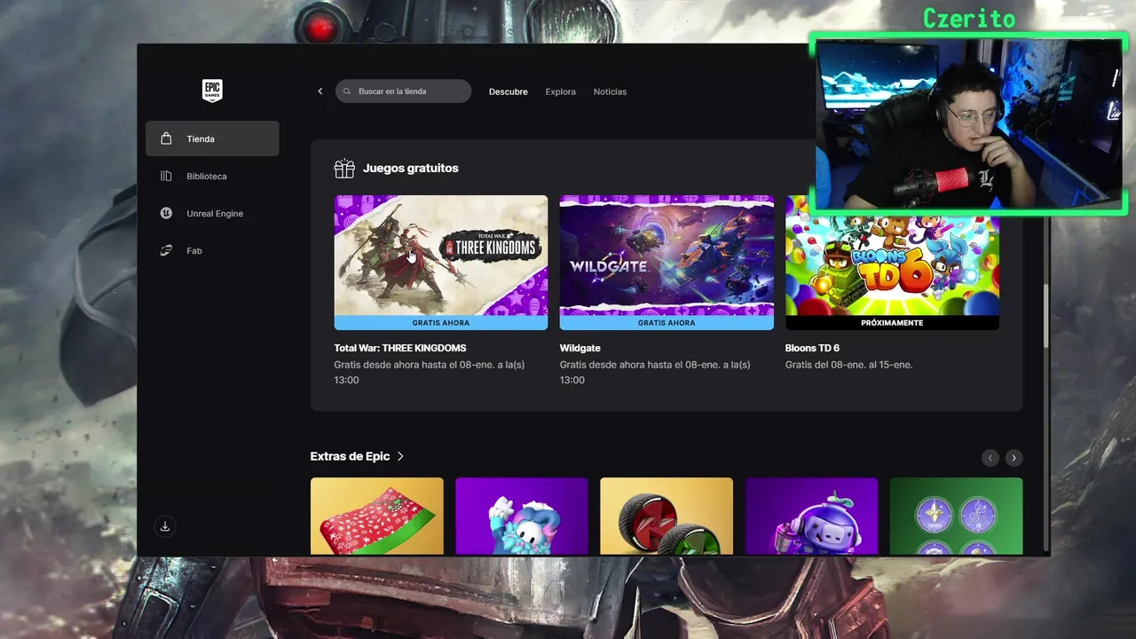This screenshot has height=639, width=1136.
Task: Show next Extras de Epic items
Action: tap(1014, 458)
